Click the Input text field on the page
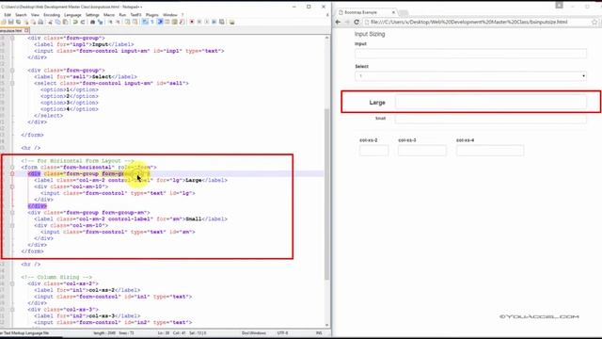The width and height of the screenshot is (602, 339). (470, 54)
